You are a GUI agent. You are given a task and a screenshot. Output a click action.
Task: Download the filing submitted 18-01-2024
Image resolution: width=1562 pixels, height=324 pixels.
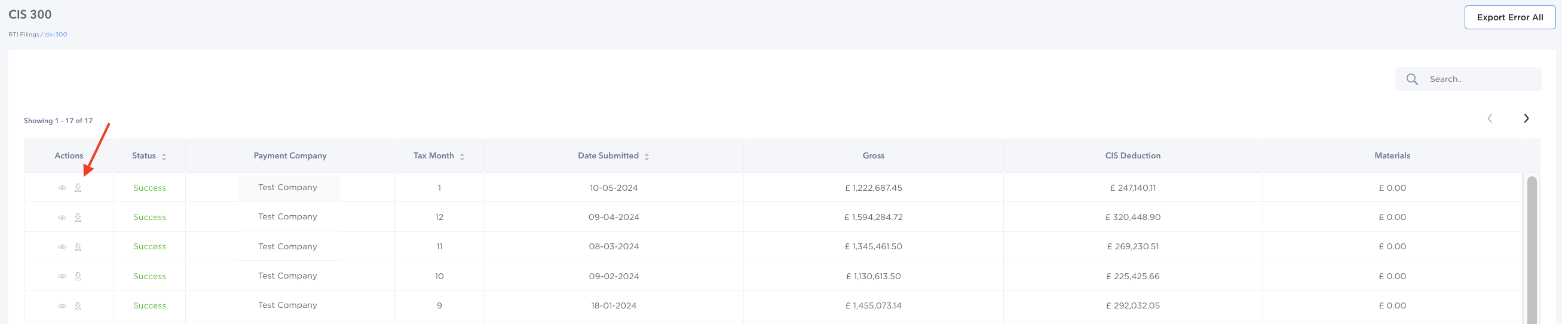pyautogui.click(x=78, y=306)
